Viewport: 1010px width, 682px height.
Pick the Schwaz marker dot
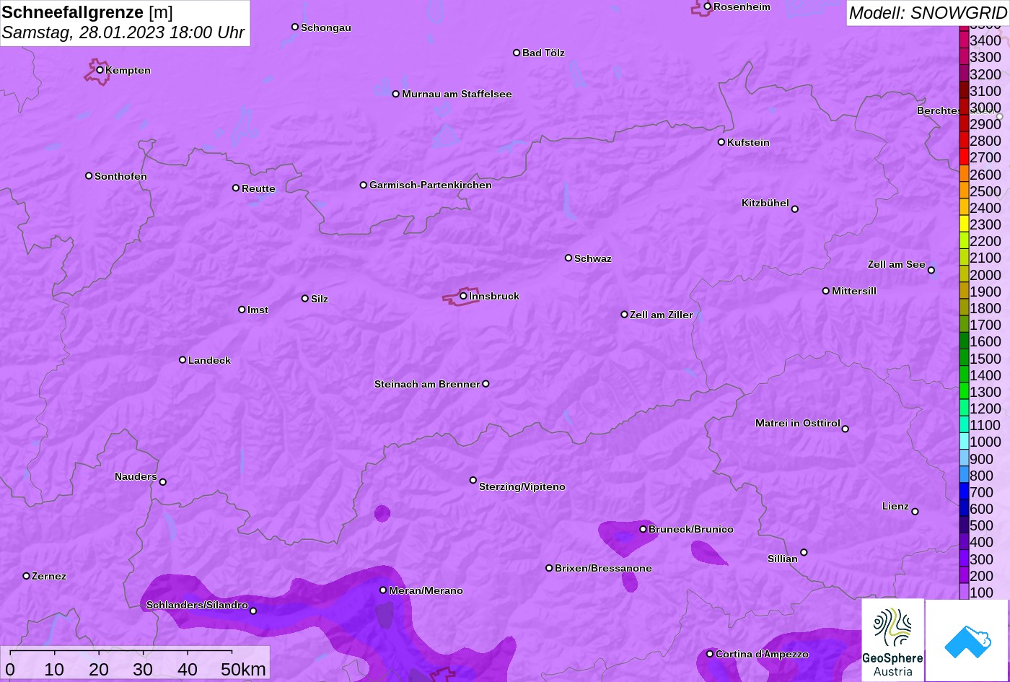[568, 258]
